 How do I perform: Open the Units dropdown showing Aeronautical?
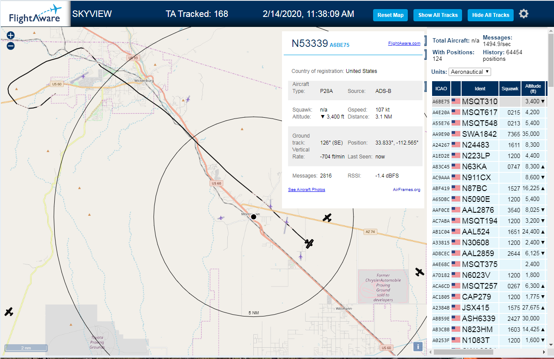470,72
